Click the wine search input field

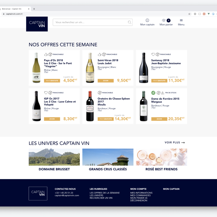click(x=93, y=22)
